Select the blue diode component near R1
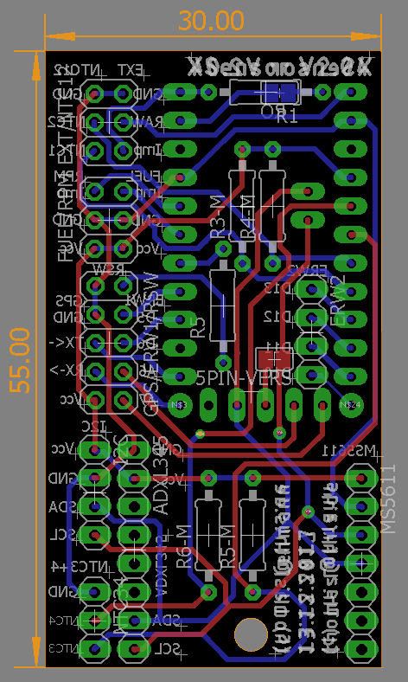The height and width of the screenshot is (682, 408). [x=279, y=92]
